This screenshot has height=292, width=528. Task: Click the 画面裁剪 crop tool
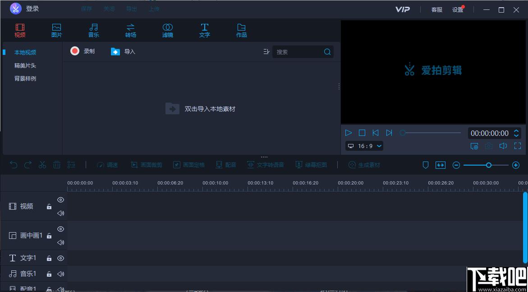[x=147, y=165]
